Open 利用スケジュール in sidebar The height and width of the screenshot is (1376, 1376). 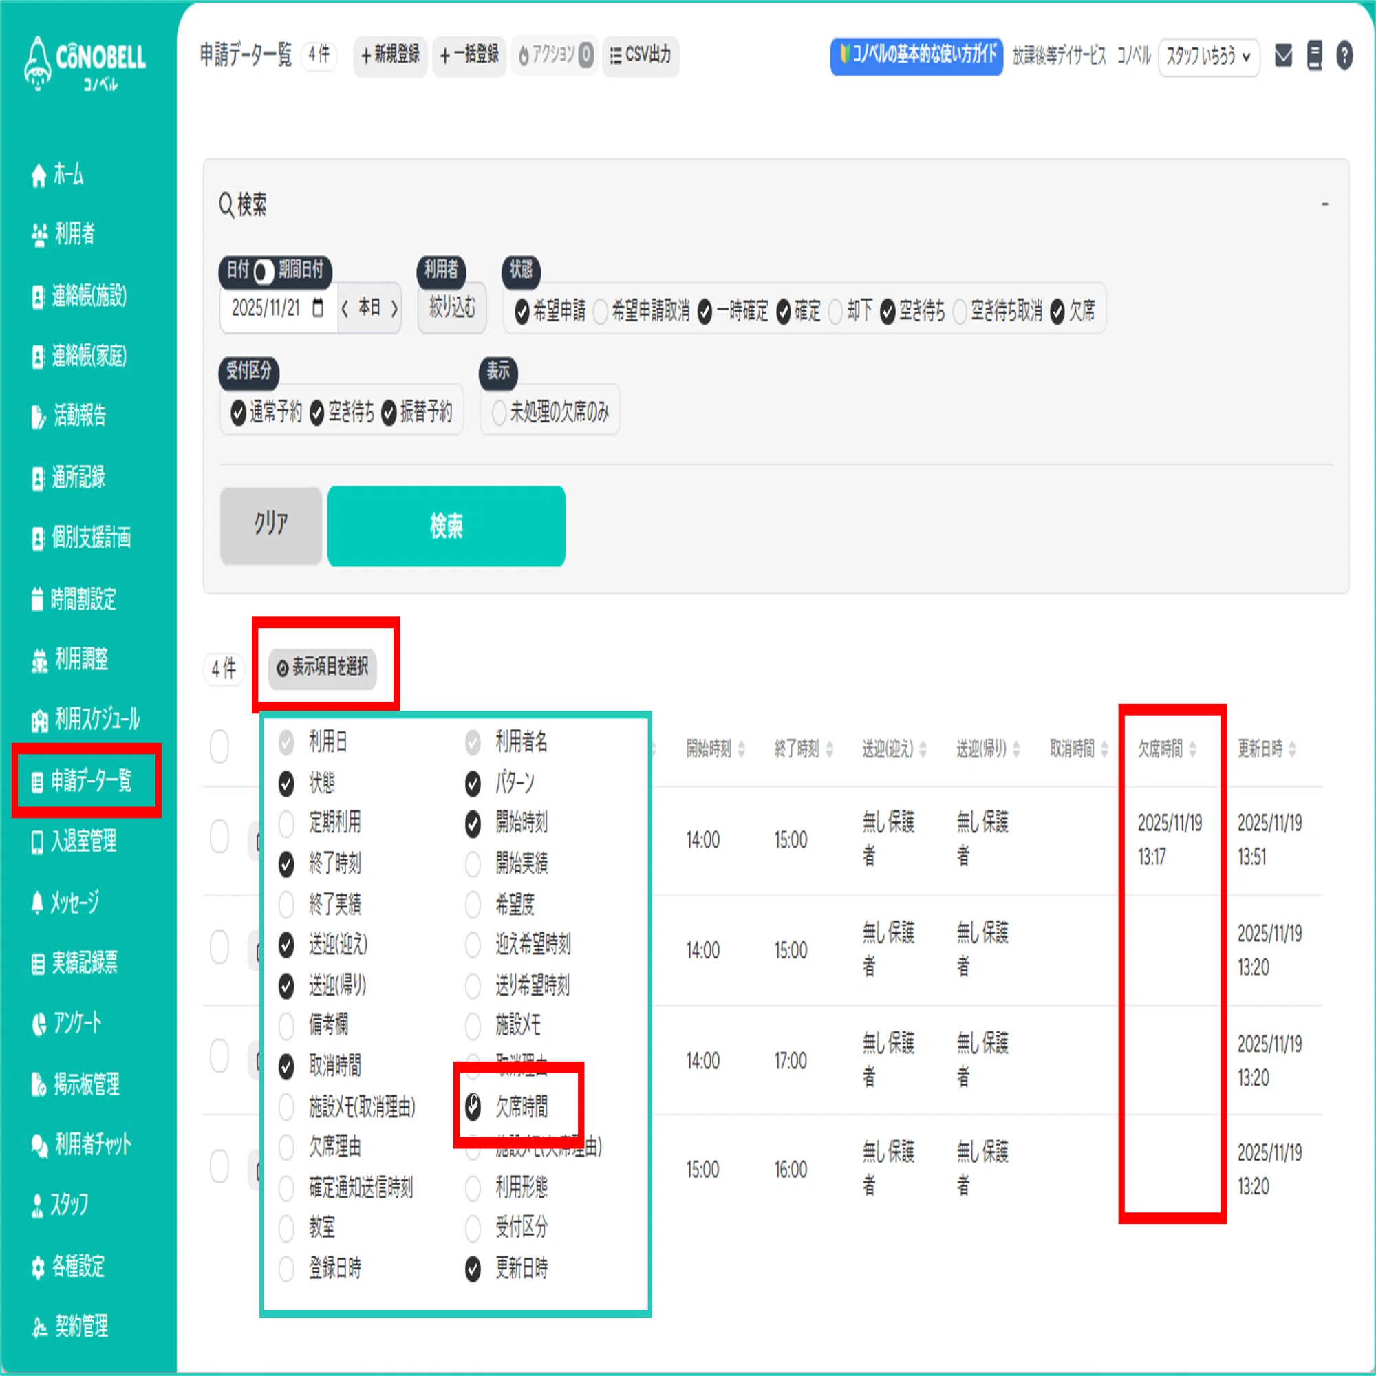(85, 720)
